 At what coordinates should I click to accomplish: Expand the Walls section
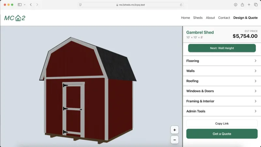222,71
